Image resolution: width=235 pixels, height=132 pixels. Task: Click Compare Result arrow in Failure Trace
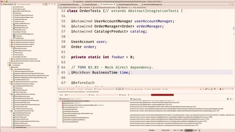(x=231, y=99)
